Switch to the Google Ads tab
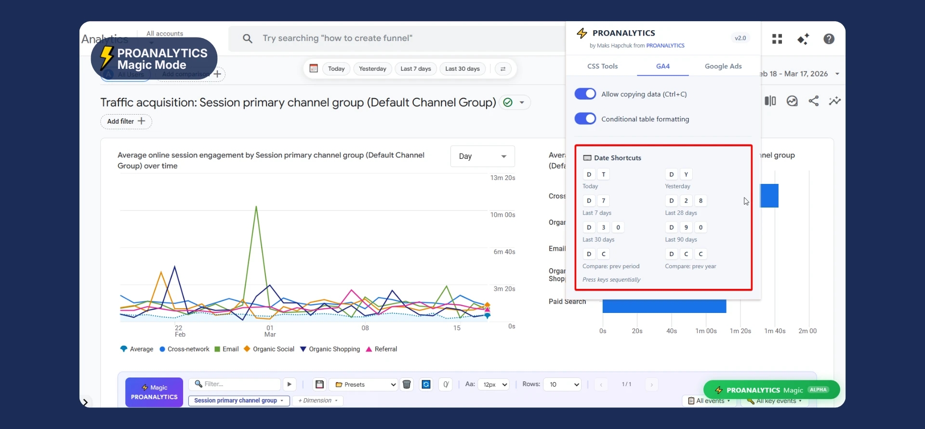Viewport: 925px width, 429px height. pyautogui.click(x=723, y=66)
